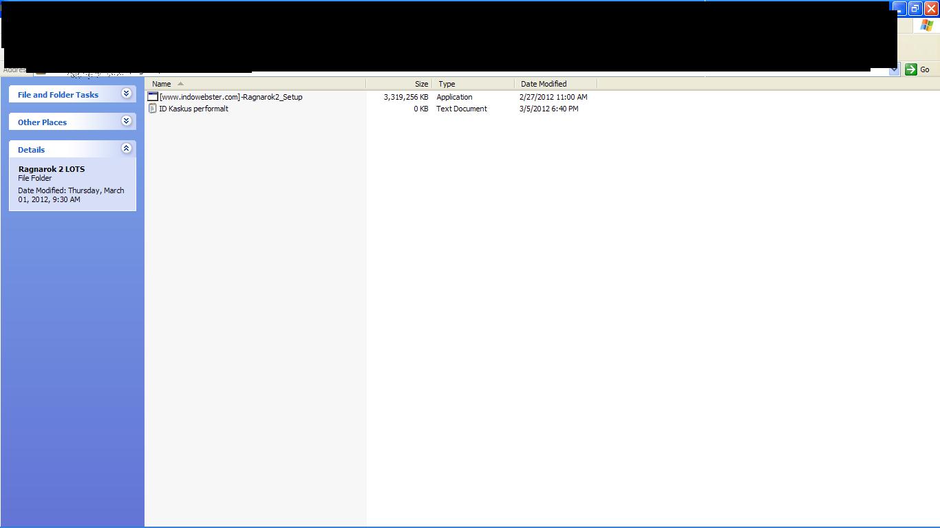Image resolution: width=940 pixels, height=528 pixels.
Task: Expand the Other Places panel
Action: (126, 121)
